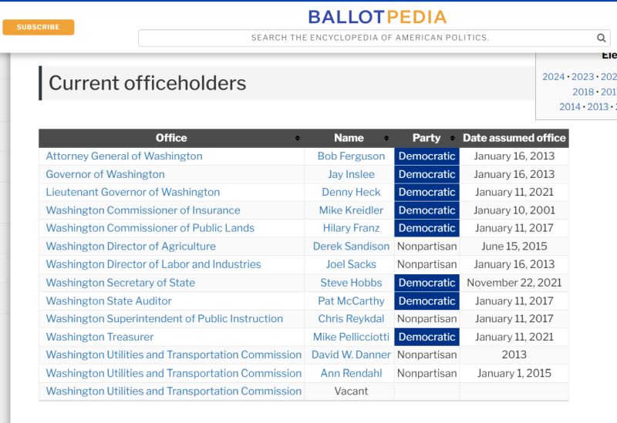Select Democratic party cell for Bob Ferguson
The image size is (617, 423).
click(x=427, y=156)
